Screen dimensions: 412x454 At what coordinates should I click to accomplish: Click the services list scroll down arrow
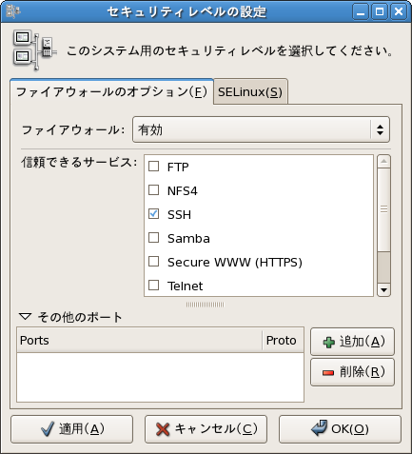click(383, 289)
